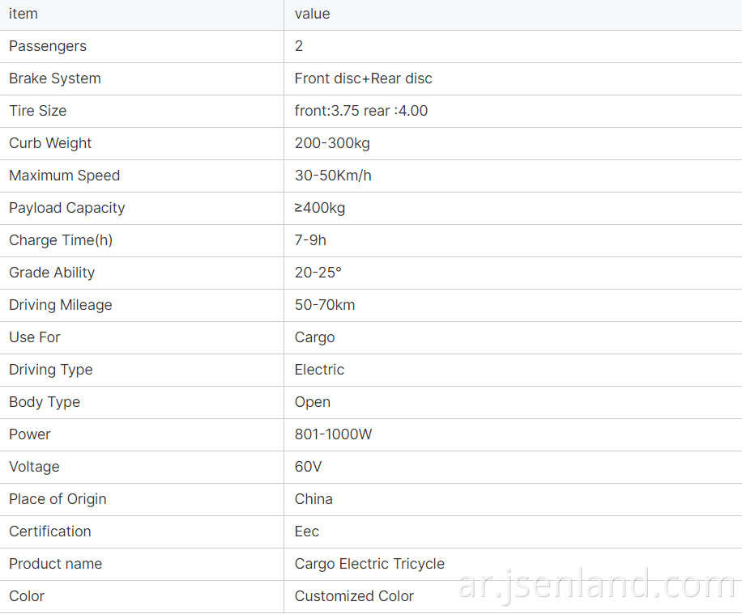Screen dimensions: 742x614
Task: Click 'Cargo Electric Tricycle' product name
Action: tap(369, 564)
